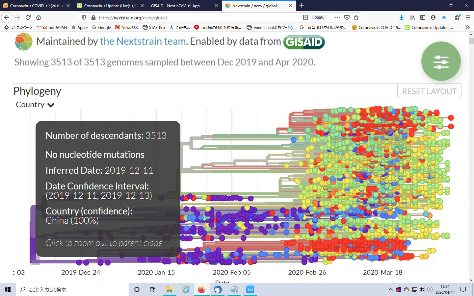The height and width of the screenshot is (296, 474).
Task: Open Firefox downloads arrow icon
Action: (401, 17)
